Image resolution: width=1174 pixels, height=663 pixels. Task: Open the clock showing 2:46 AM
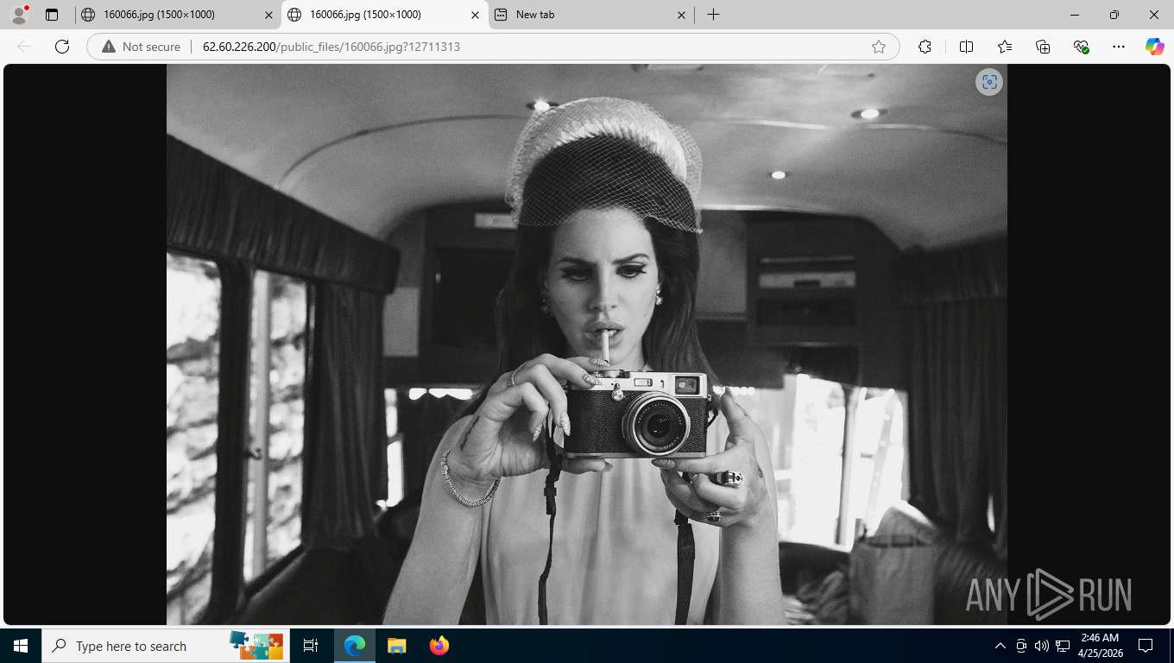1100,646
